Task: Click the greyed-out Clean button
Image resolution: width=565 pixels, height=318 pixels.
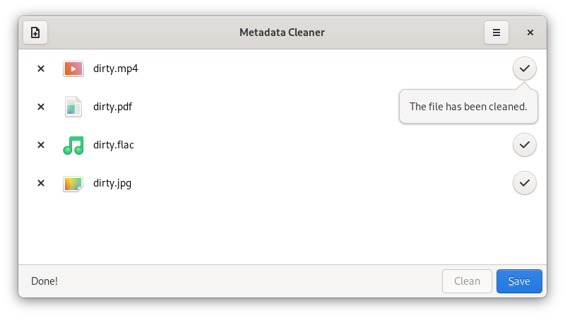Action: (x=467, y=281)
